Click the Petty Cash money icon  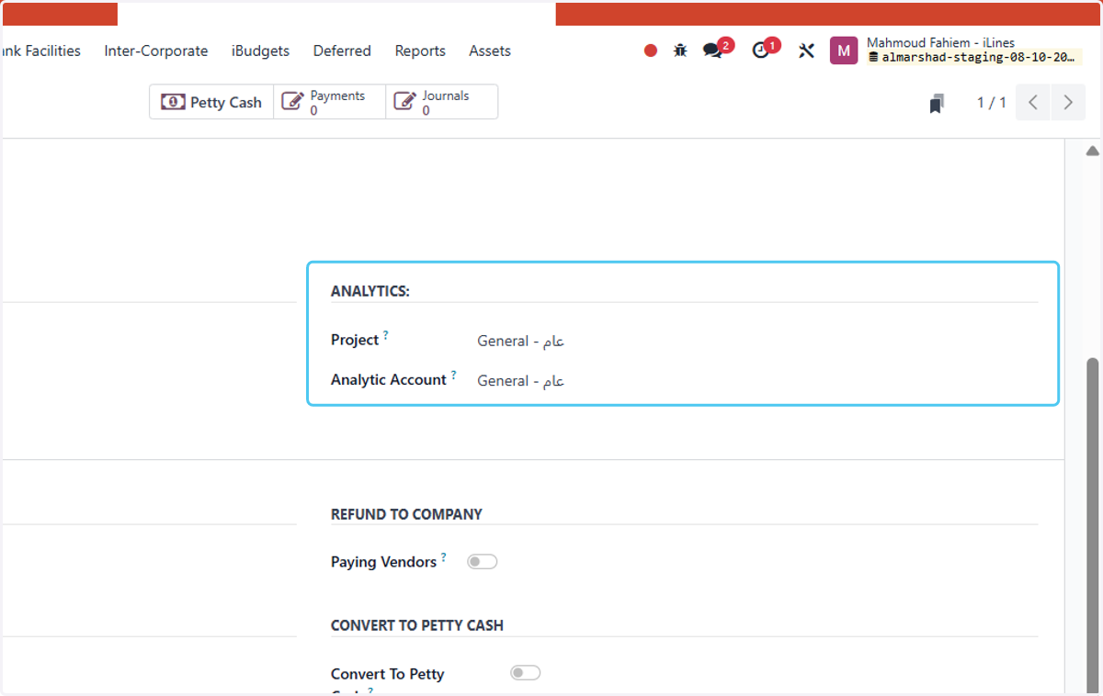pos(173,102)
